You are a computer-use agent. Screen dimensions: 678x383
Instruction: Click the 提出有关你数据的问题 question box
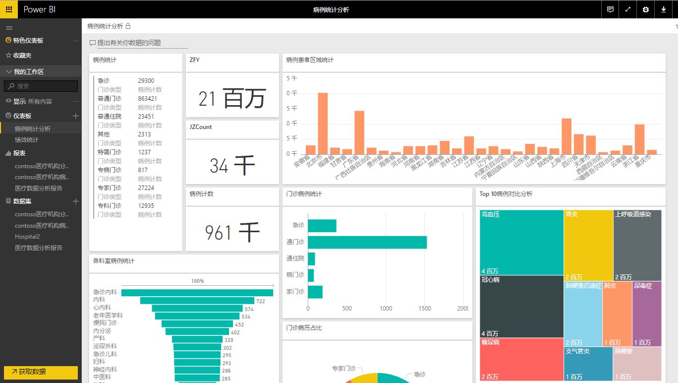tap(143, 43)
